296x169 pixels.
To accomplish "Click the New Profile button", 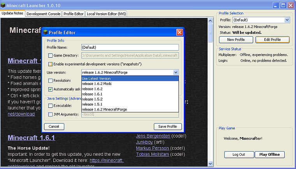I will (236, 40).
